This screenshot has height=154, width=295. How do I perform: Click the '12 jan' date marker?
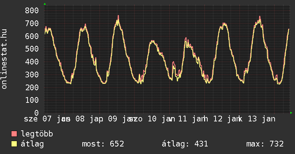(x=228, y=119)
